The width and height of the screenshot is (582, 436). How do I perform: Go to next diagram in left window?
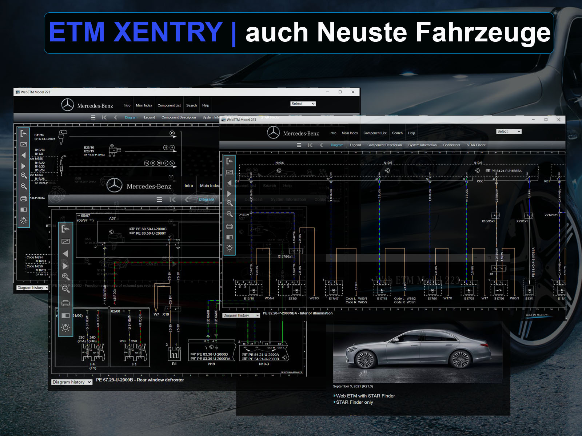tap(24, 166)
